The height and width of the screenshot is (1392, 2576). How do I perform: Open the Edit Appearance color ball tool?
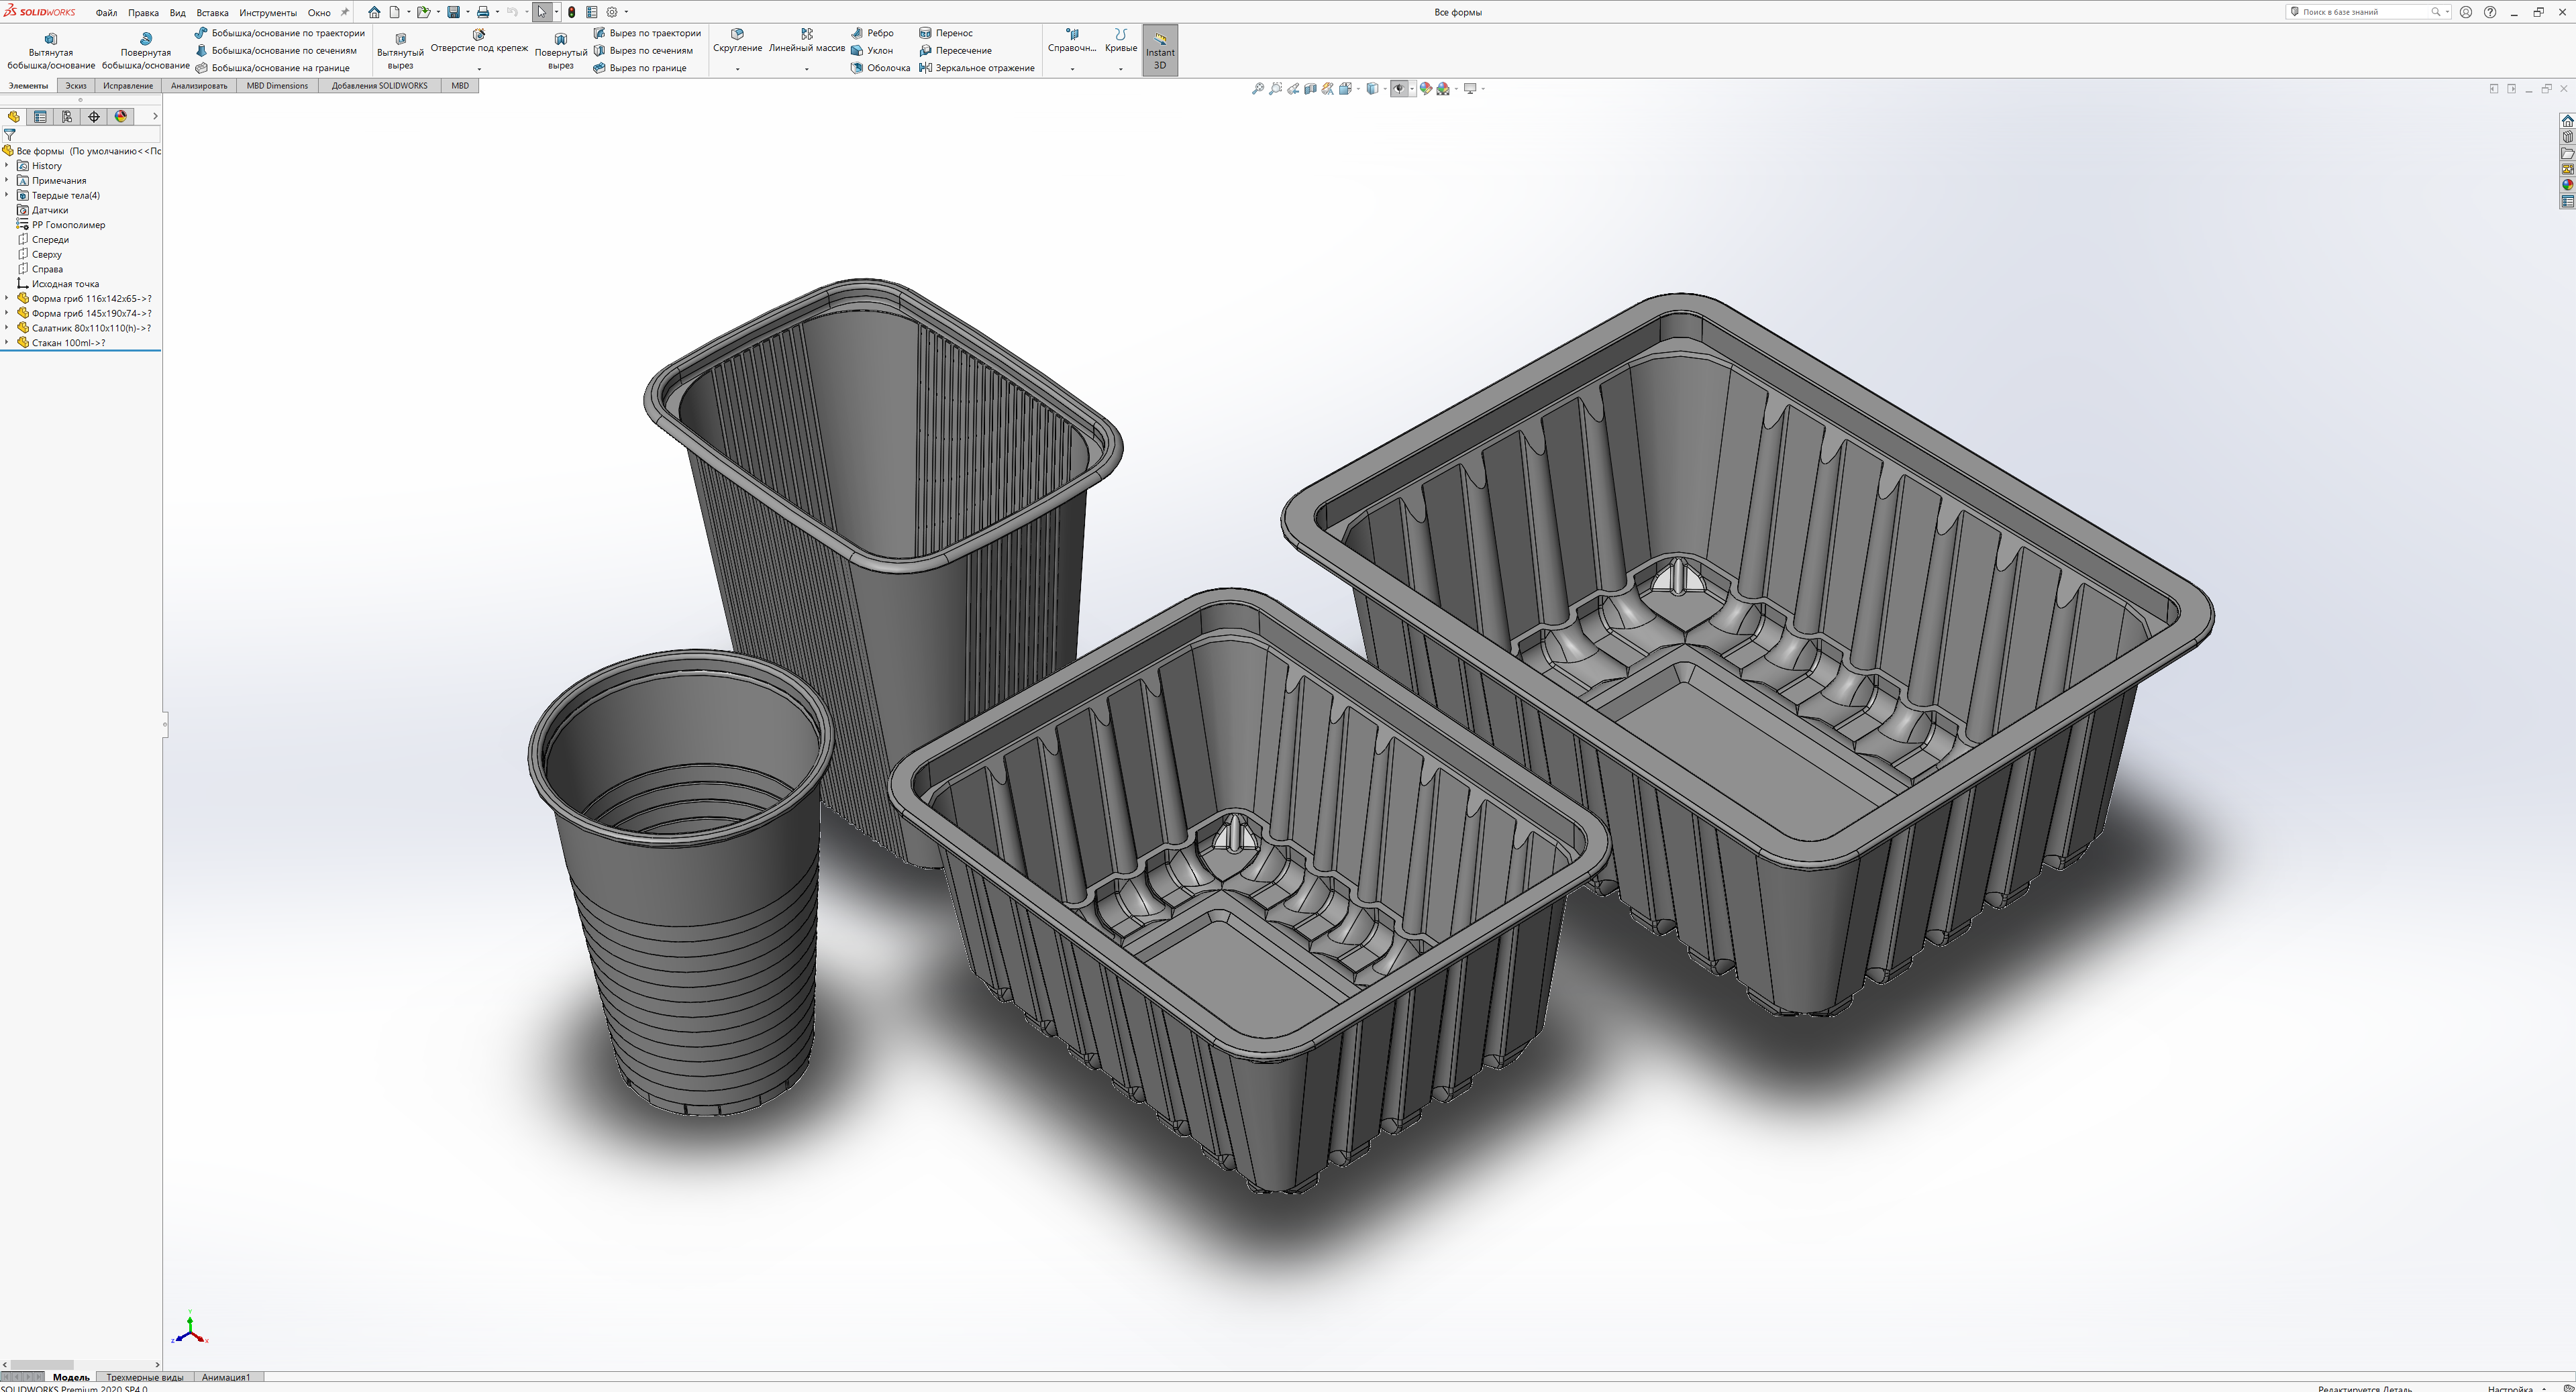pyautogui.click(x=1425, y=89)
